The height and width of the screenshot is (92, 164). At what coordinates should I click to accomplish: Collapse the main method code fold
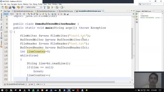pyautogui.click(x=11, y=32)
